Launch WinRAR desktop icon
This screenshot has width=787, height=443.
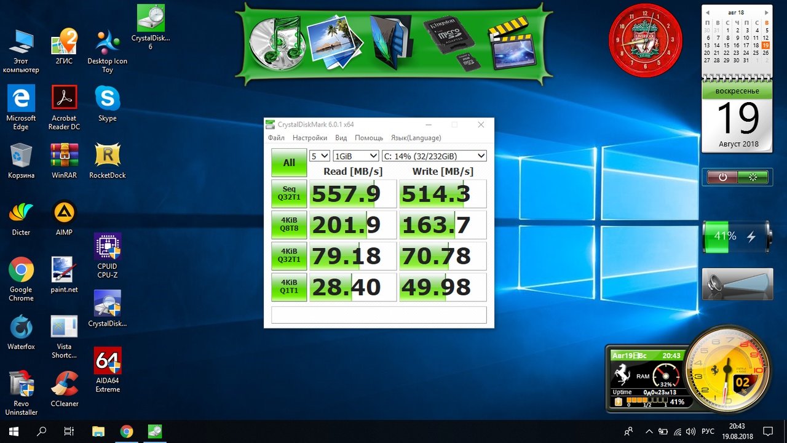pos(64,161)
